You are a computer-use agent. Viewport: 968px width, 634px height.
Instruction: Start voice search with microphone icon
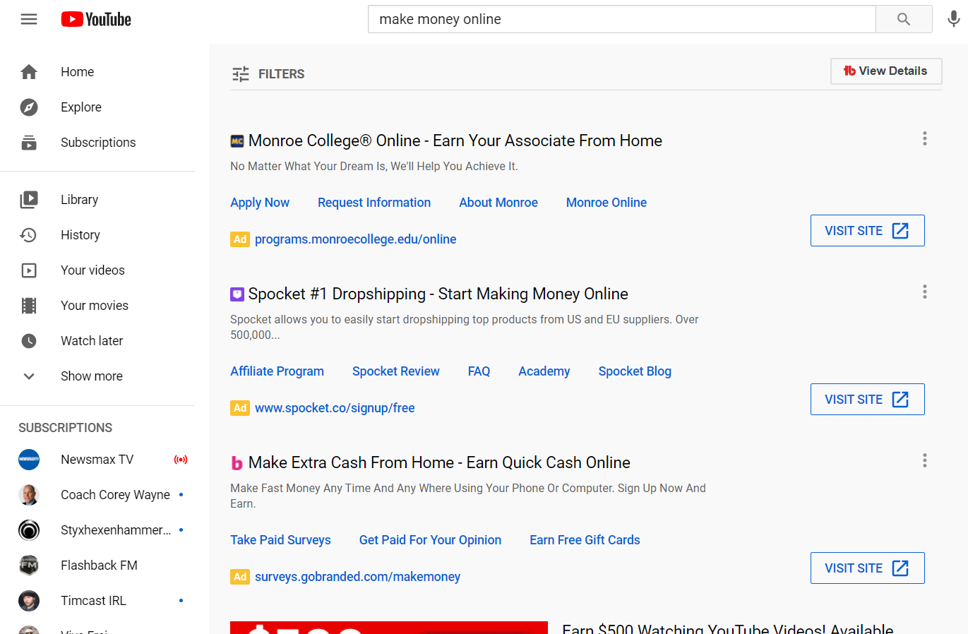(953, 19)
